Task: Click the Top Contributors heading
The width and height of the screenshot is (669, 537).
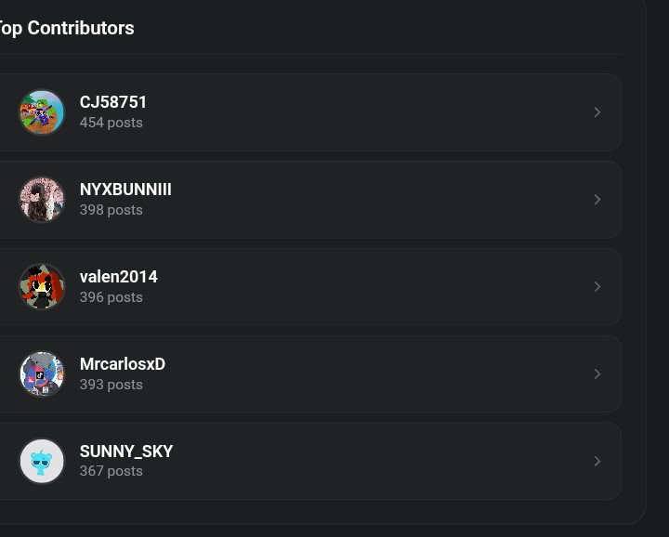Action: (x=67, y=28)
